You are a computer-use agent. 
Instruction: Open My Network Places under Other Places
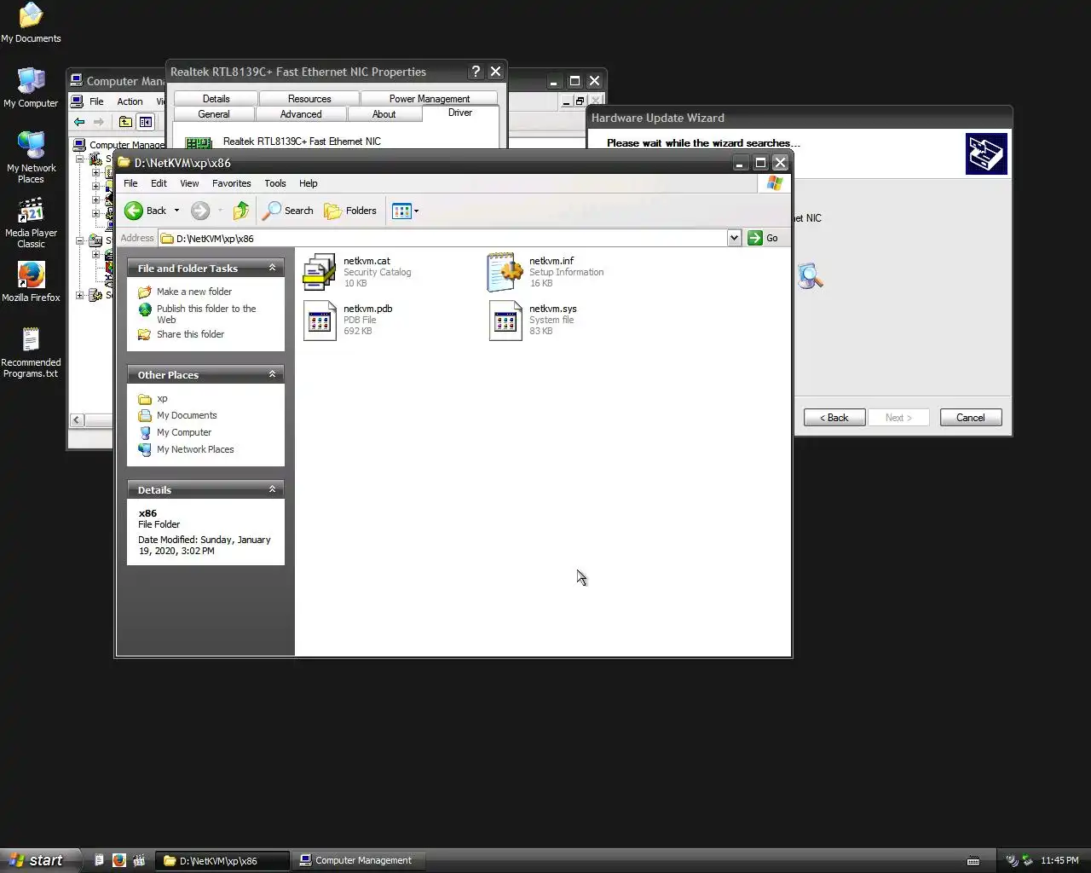click(195, 449)
